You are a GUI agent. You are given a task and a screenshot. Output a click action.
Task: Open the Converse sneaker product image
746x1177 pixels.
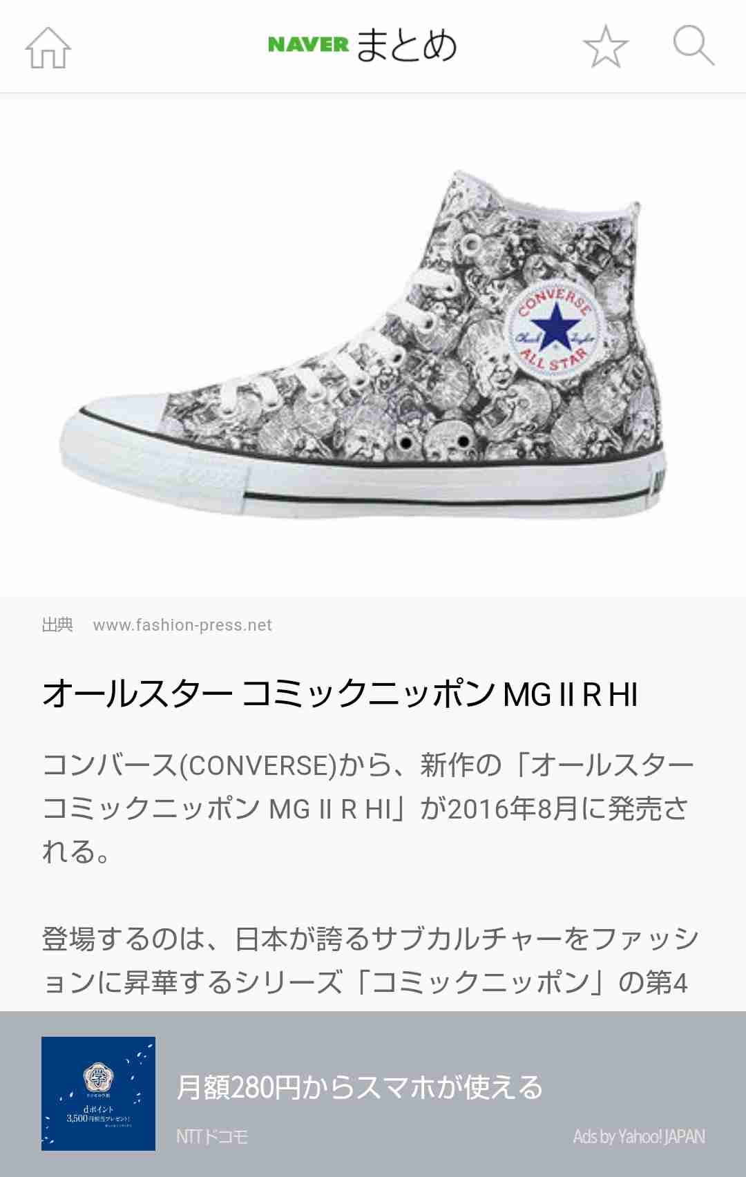[x=364, y=345]
